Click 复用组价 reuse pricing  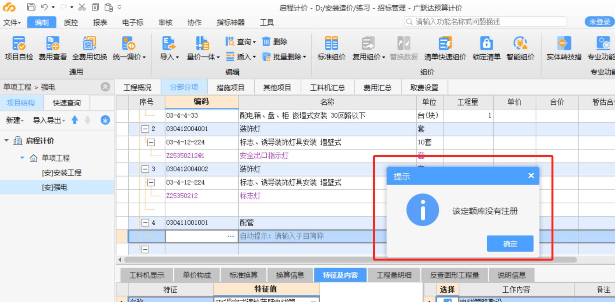[369, 49]
